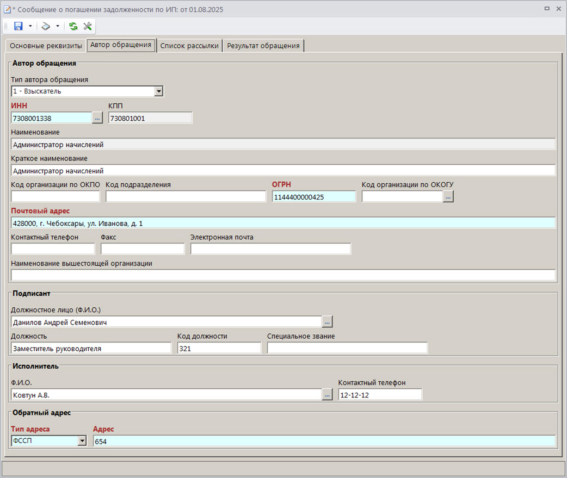
Task: Click the ОГРН input field
Action: pos(313,197)
